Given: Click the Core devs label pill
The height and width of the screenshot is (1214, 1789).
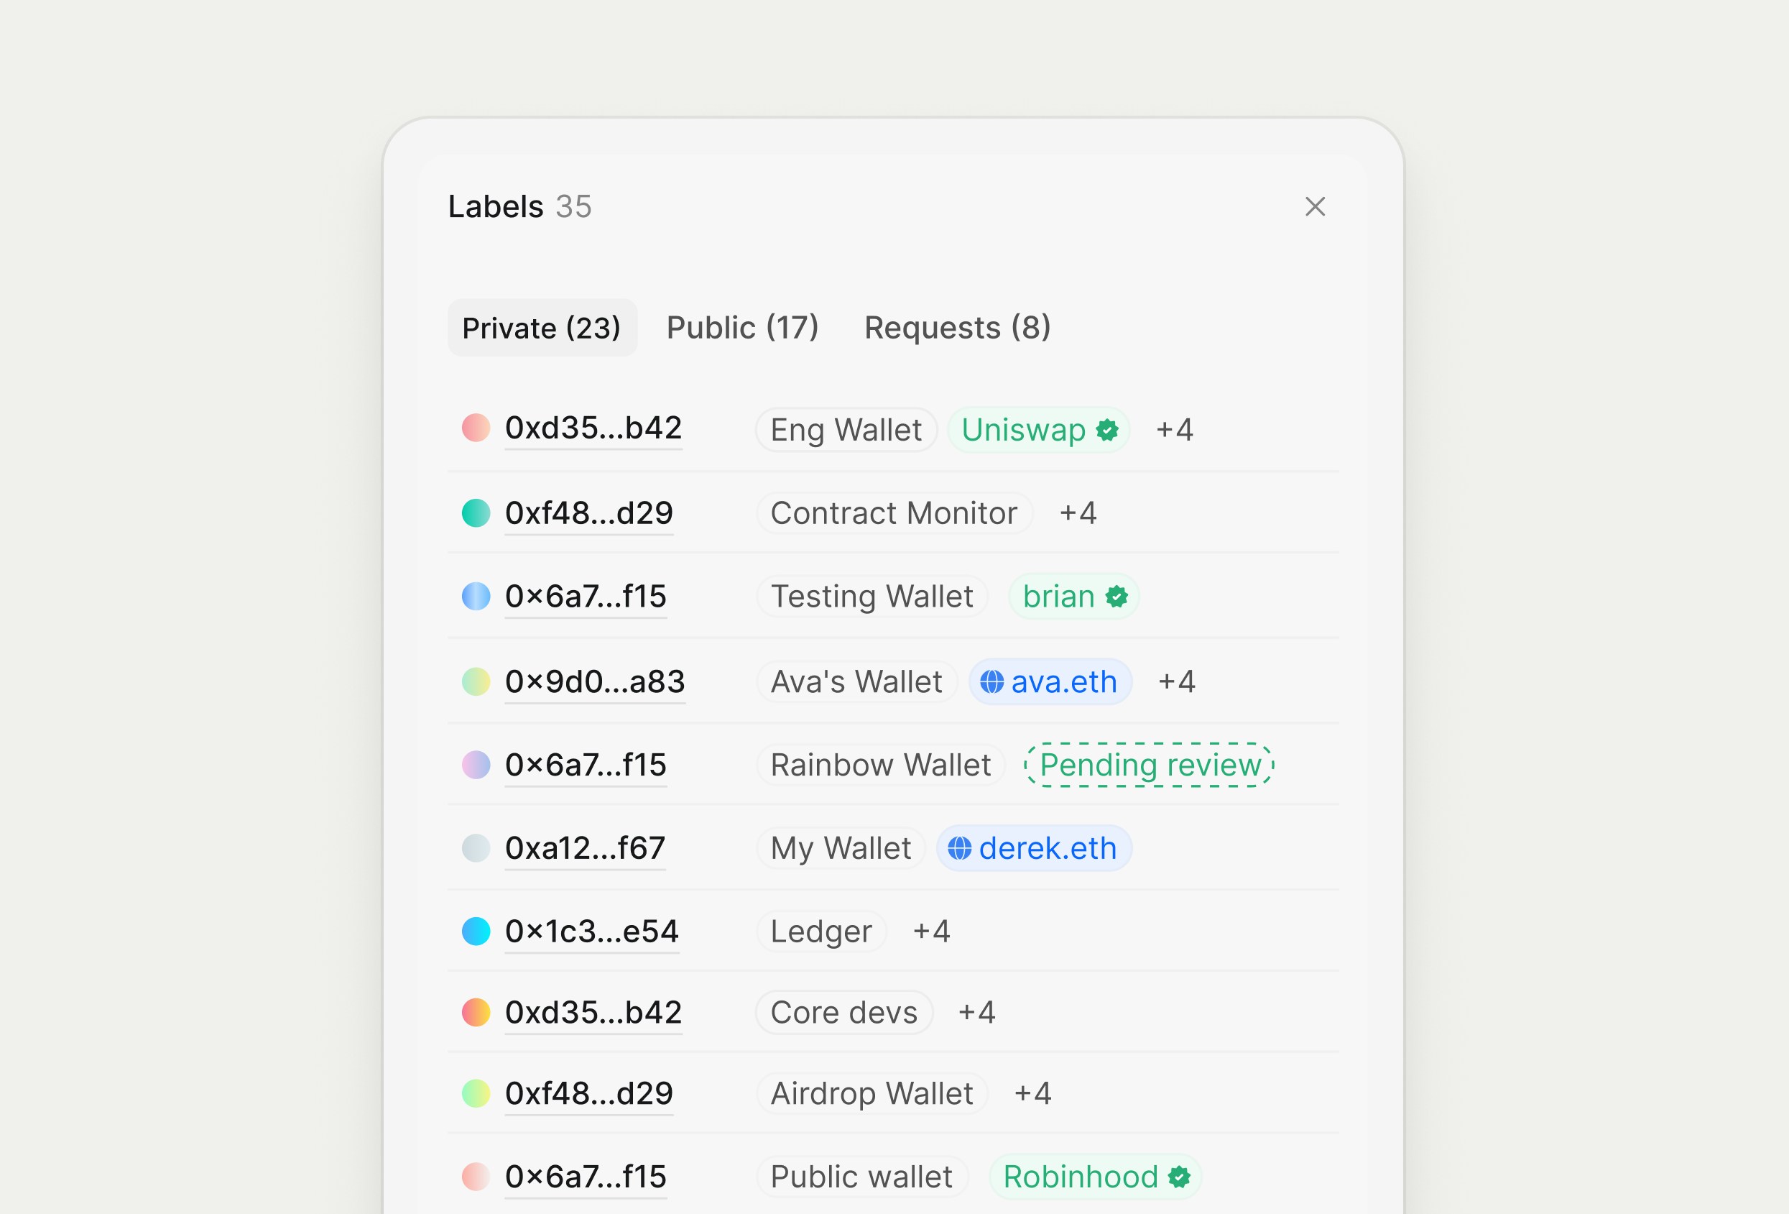Looking at the screenshot, I should pyautogui.click(x=843, y=1012).
